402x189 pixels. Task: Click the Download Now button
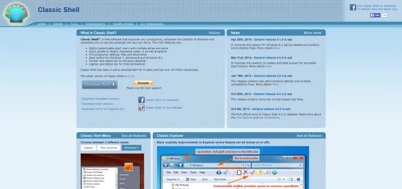99,84
